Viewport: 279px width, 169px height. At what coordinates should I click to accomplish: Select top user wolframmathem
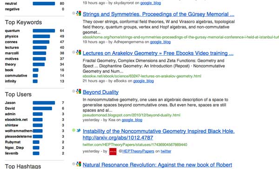click(x=19, y=131)
